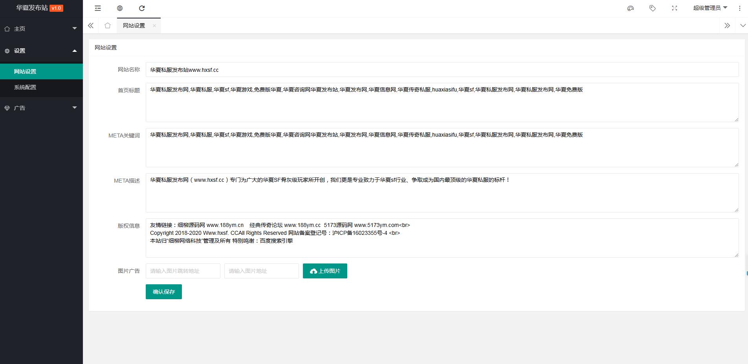Open the theme palette icon
The height and width of the screenshot is (364, 748).
631,8
